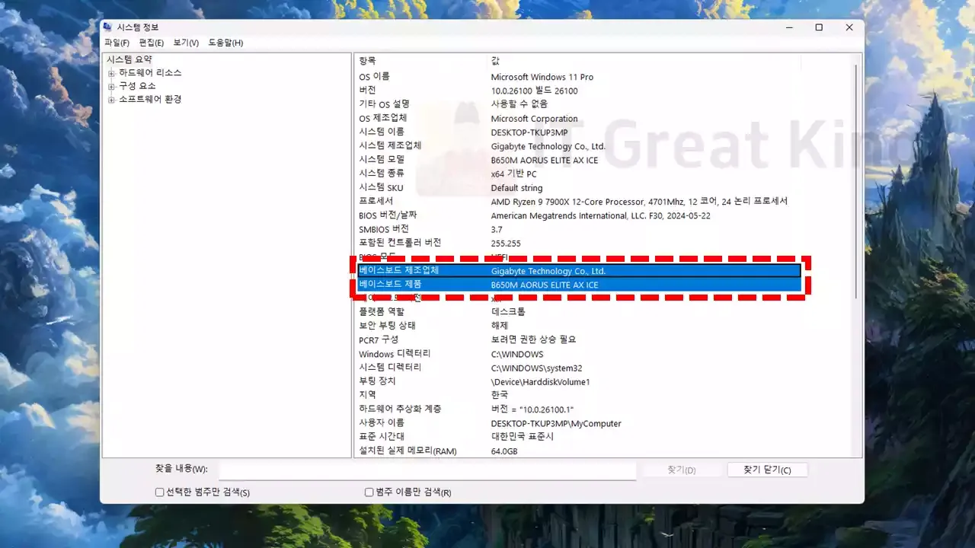Maximize the 시스템 정보 window
The image size is (975, 548).
coord(819,27)
